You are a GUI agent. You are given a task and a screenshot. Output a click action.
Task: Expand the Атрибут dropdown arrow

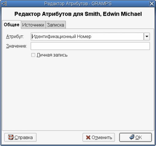click(147, 36)
